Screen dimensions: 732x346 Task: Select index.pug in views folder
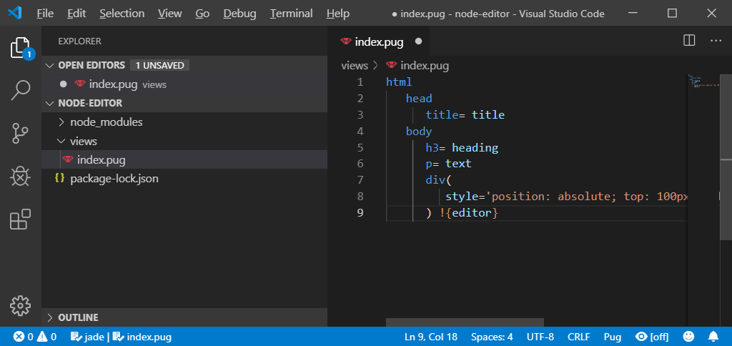pos(184,159)
